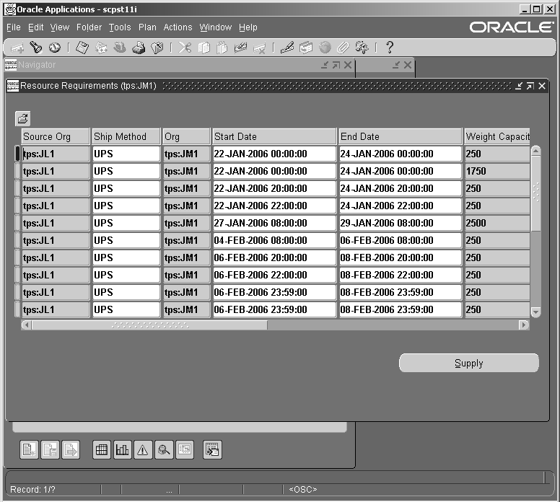Open the View menu
The height and width of the screenshot is (502, 560).
coord(60,27)
